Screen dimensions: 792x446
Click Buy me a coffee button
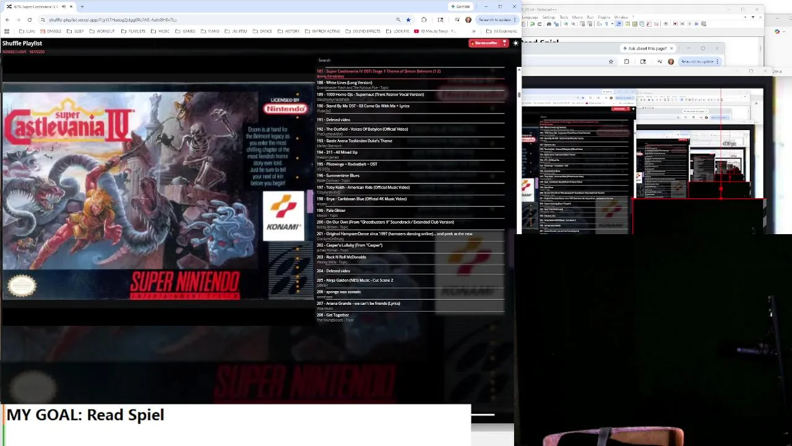point(489,43)
